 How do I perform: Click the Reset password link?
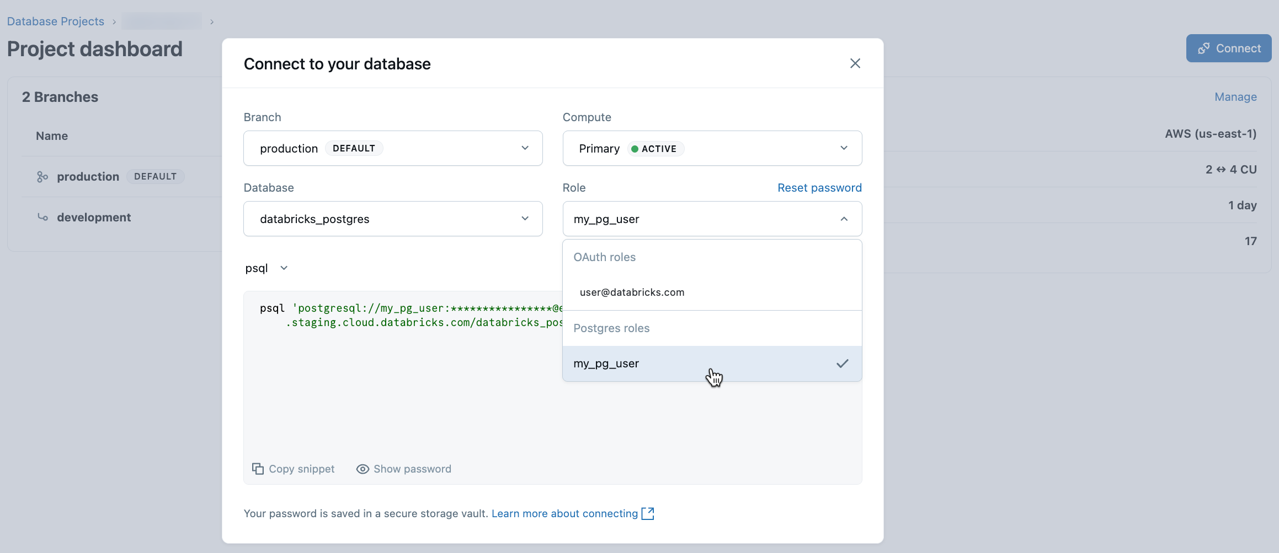(x=819, y=187)
